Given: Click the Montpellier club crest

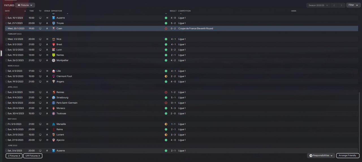Looking at the screenshot, I should click(53, 60).
